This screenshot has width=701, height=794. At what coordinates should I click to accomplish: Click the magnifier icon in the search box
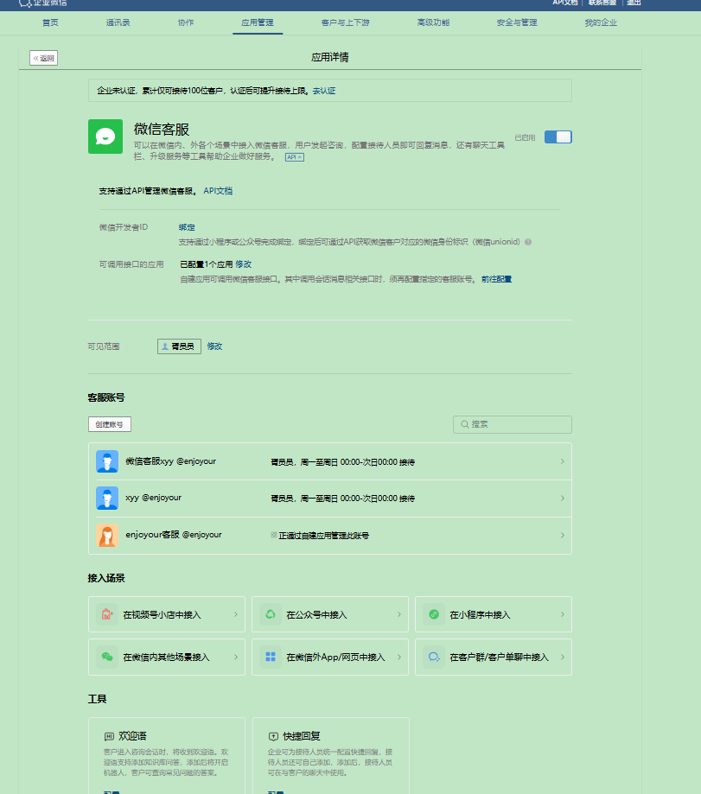(464, 424)
